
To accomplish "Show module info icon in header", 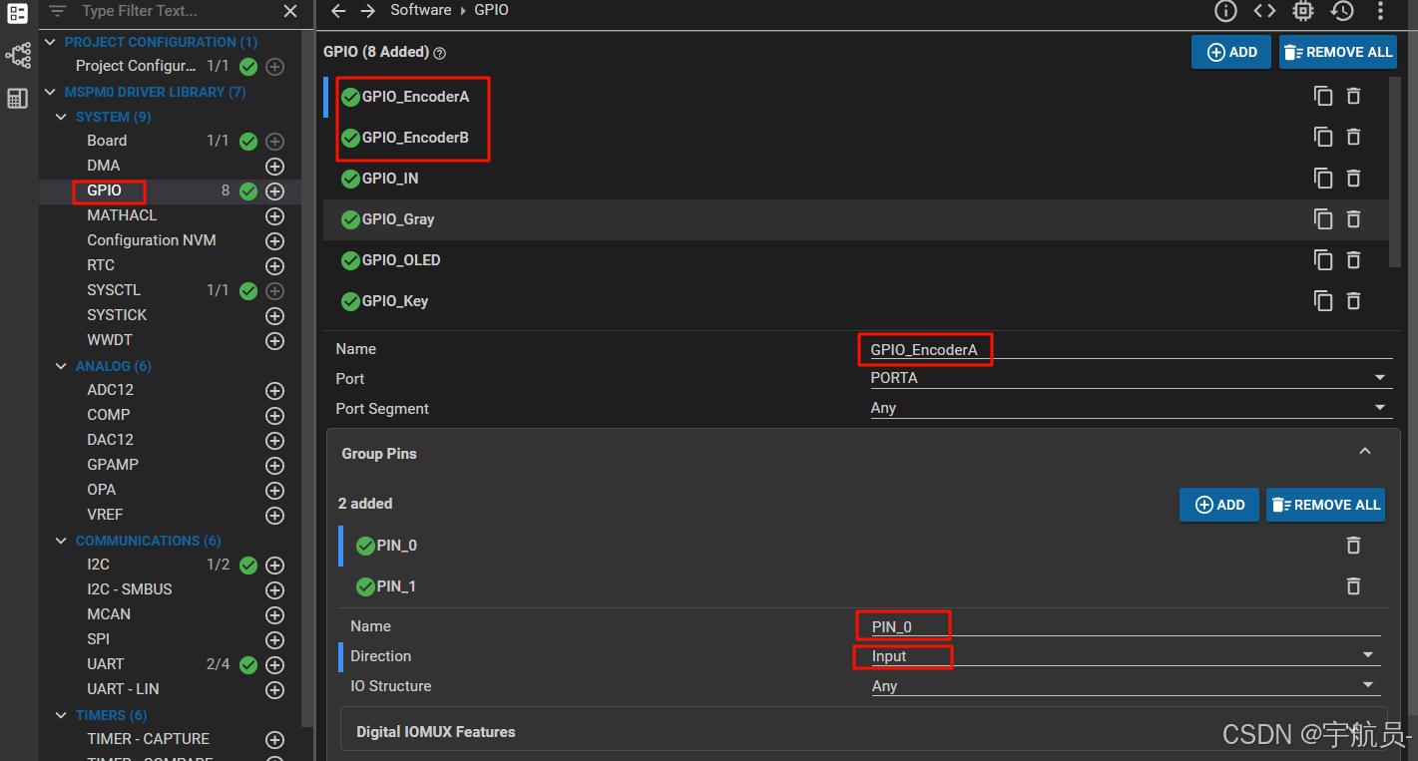I will (x=1225, y=11).
